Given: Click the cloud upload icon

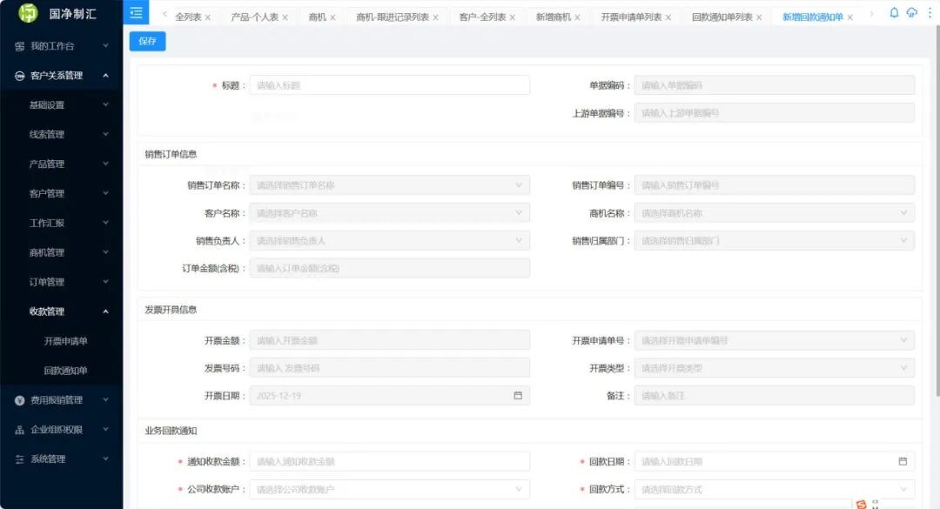Looking at the screenshot, I should 911,13.
